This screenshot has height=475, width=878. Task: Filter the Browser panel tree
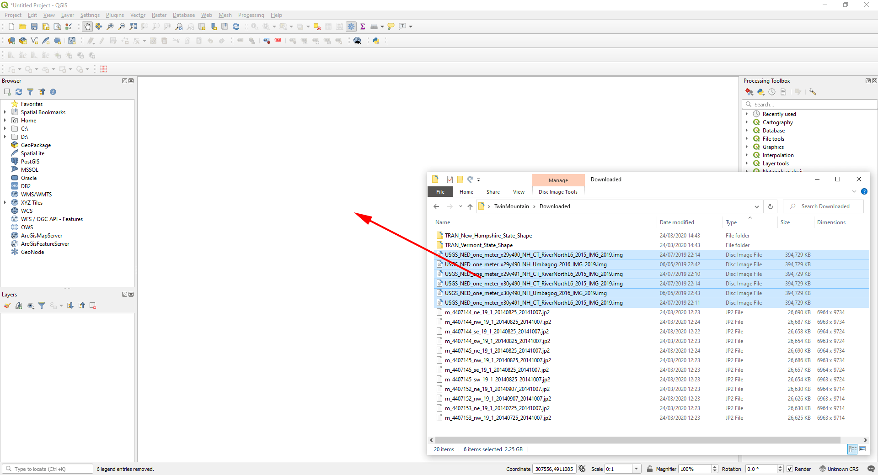[x=30, y=92]
